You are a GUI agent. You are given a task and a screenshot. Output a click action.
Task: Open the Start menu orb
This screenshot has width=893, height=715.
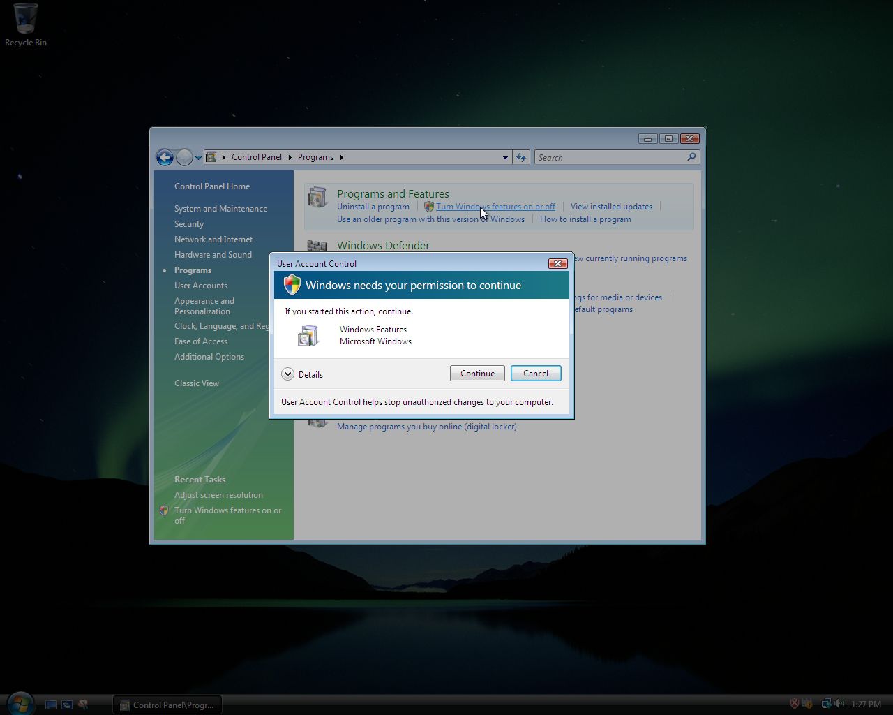click(20, 704)
